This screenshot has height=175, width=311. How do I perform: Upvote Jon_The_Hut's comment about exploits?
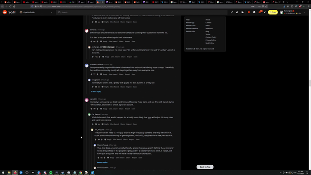point(95,140)
